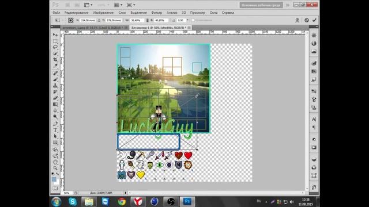The width and height of the screenshot is (369, 207).
Task: Select the 3D Camera Rotate tool
Action: pos(55,156)
